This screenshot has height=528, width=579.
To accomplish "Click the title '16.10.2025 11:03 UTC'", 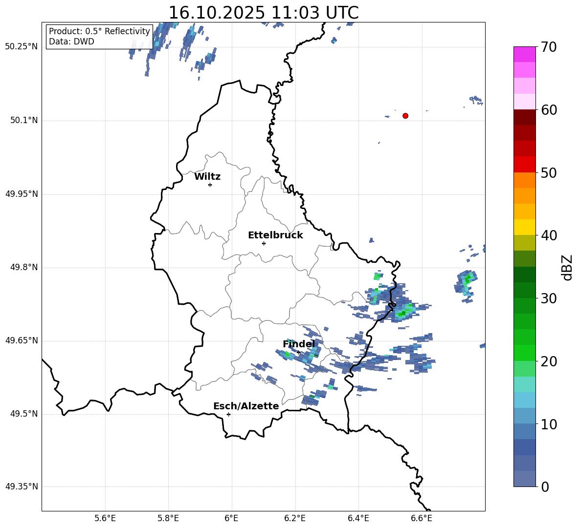I will click(264, 13).
